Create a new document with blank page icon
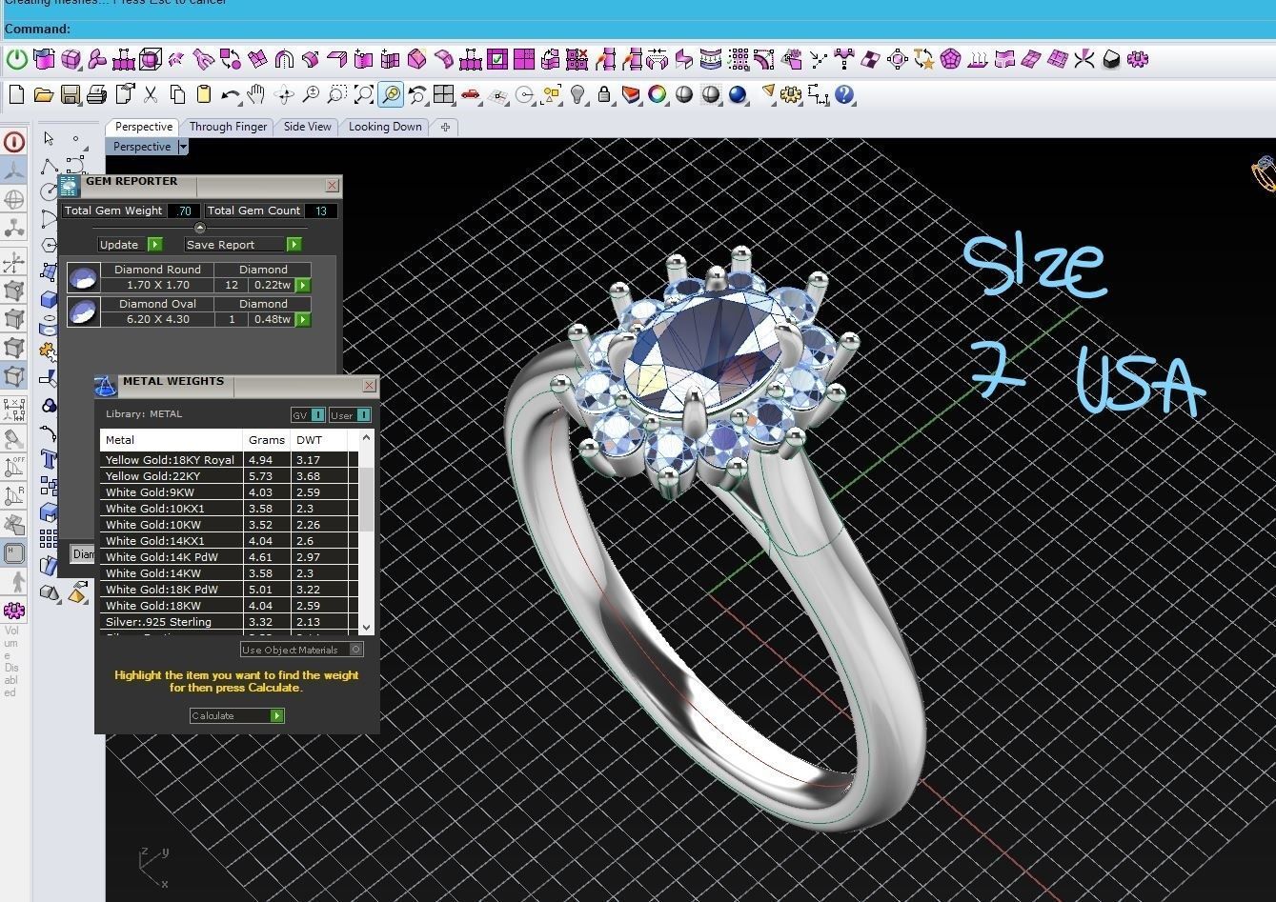Viewport: 1276px width, 902px height. coord(16,94)
